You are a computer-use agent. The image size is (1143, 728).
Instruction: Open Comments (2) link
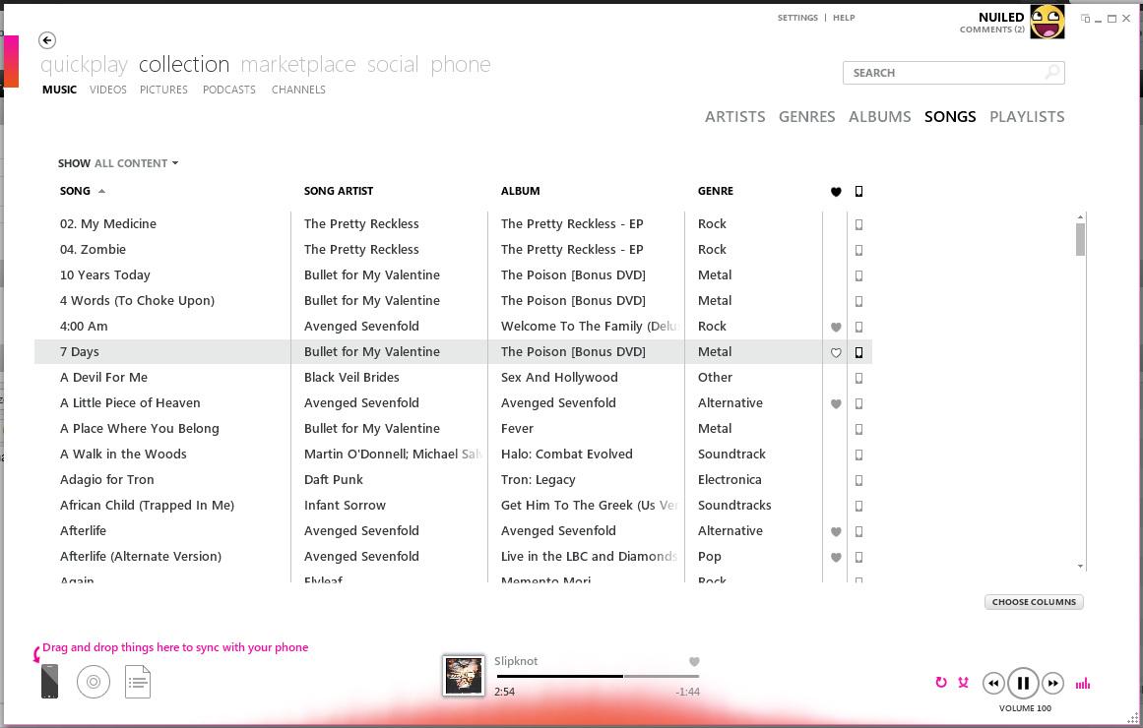coord(992,30)
